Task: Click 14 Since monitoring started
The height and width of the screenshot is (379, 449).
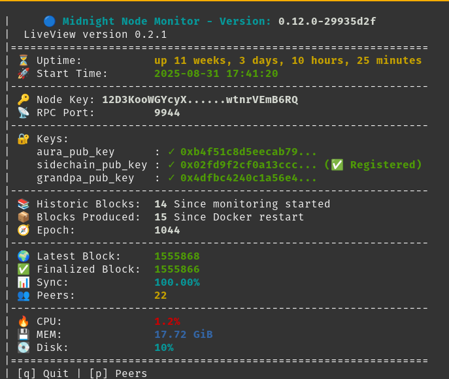Action: click(242, 204)
